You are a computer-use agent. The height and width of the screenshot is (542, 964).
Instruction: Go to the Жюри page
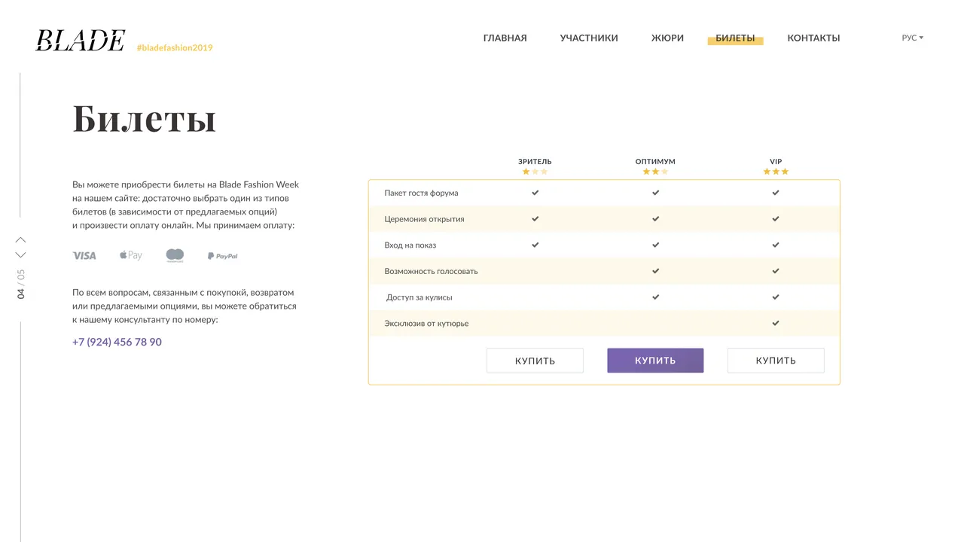(x=667, y=38)
